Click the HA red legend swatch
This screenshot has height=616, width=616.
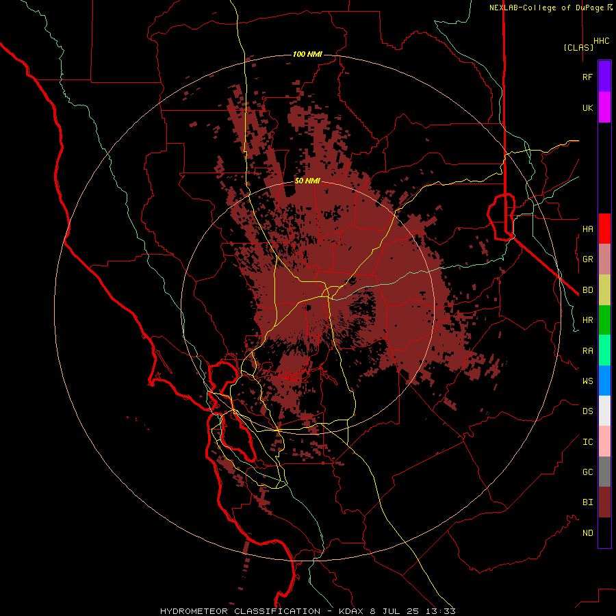(x=604, y=229)
